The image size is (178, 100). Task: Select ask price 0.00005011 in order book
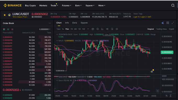(x=8, y=64)
